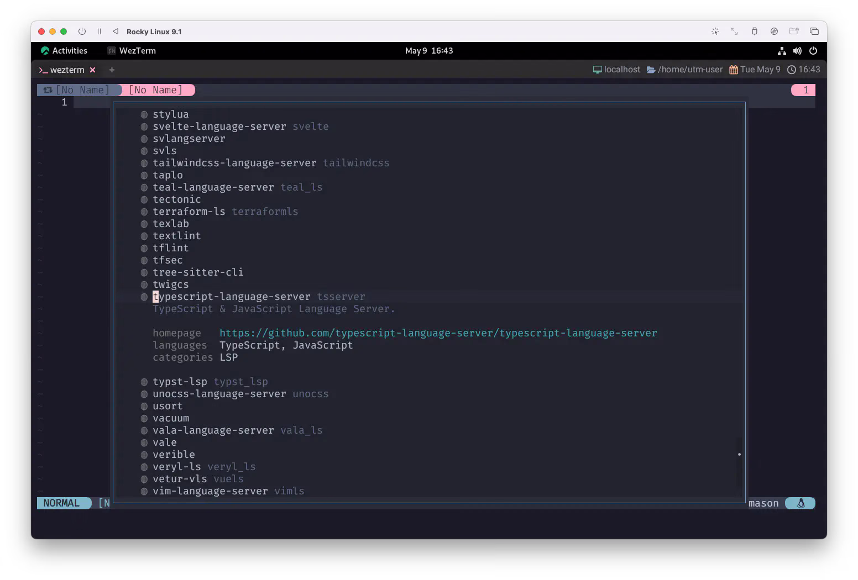Viewport: 858px width, 580px height.
Task: Click the Tue May 9 date status
Action: [x=755, y=70]
